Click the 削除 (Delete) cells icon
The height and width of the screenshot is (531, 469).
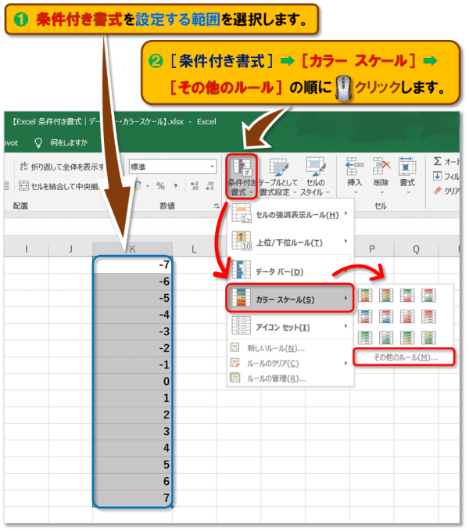(x=381, y=166)
